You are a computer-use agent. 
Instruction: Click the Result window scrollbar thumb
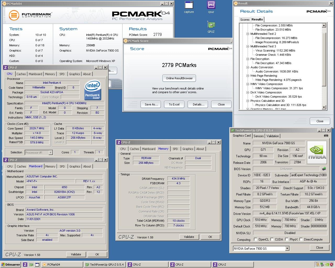click(x=324, y=59)
